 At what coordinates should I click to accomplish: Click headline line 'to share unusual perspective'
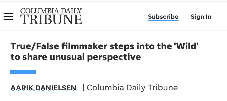point(76,57)
